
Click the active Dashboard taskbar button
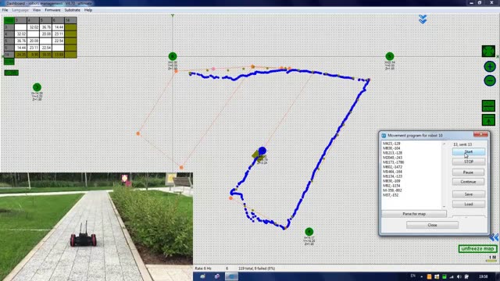coord(231,276)
